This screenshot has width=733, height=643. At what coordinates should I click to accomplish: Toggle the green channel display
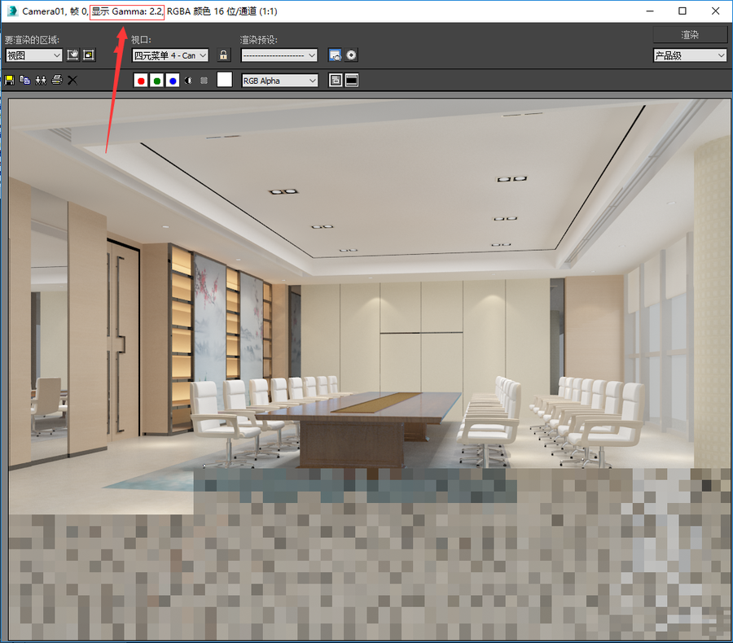tap(157, 81)
